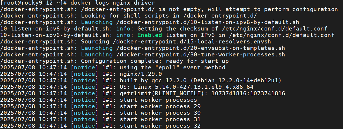
Task: Click the "[root@rocky9-12 ~]#" shell prompt
Action: pyautogui.click(x=34, y=3)
